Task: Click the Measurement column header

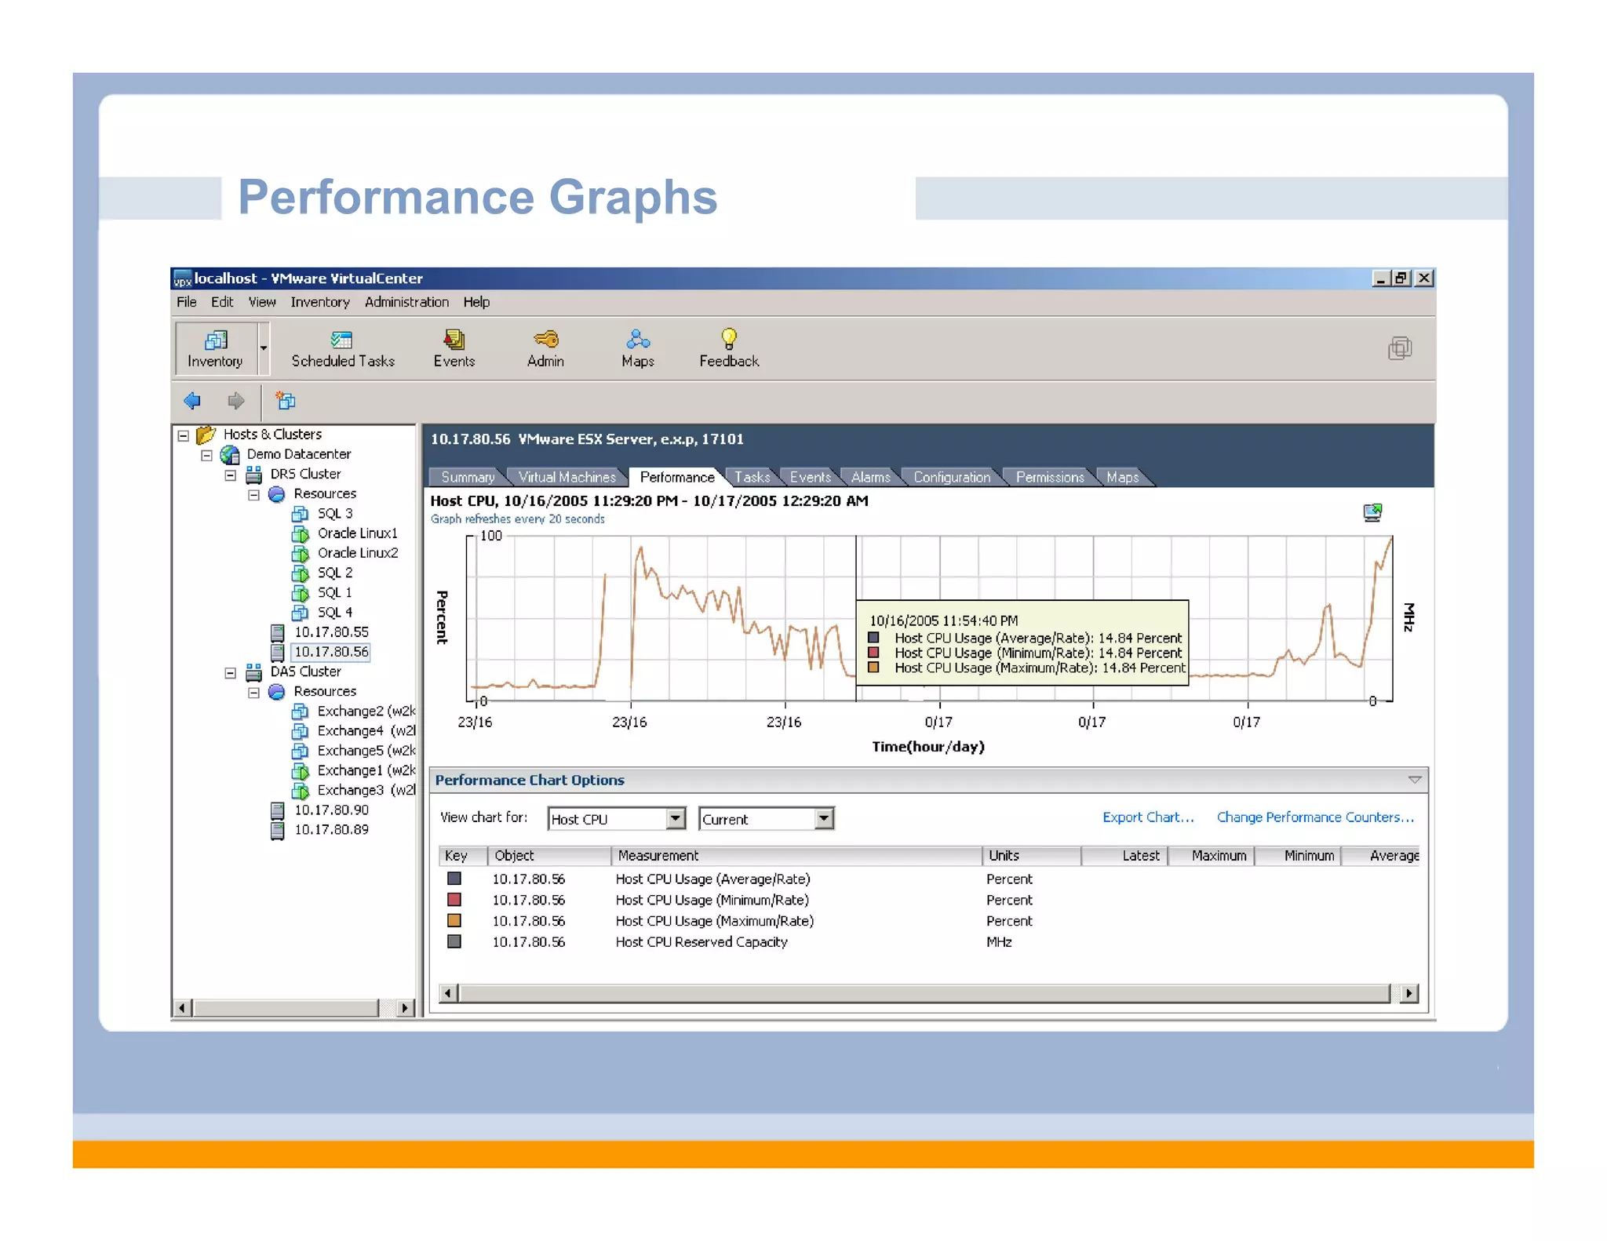Action: [796, 856]
